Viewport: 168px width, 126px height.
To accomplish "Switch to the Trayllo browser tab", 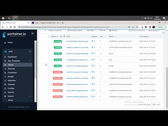I will (x=45, y=23).
